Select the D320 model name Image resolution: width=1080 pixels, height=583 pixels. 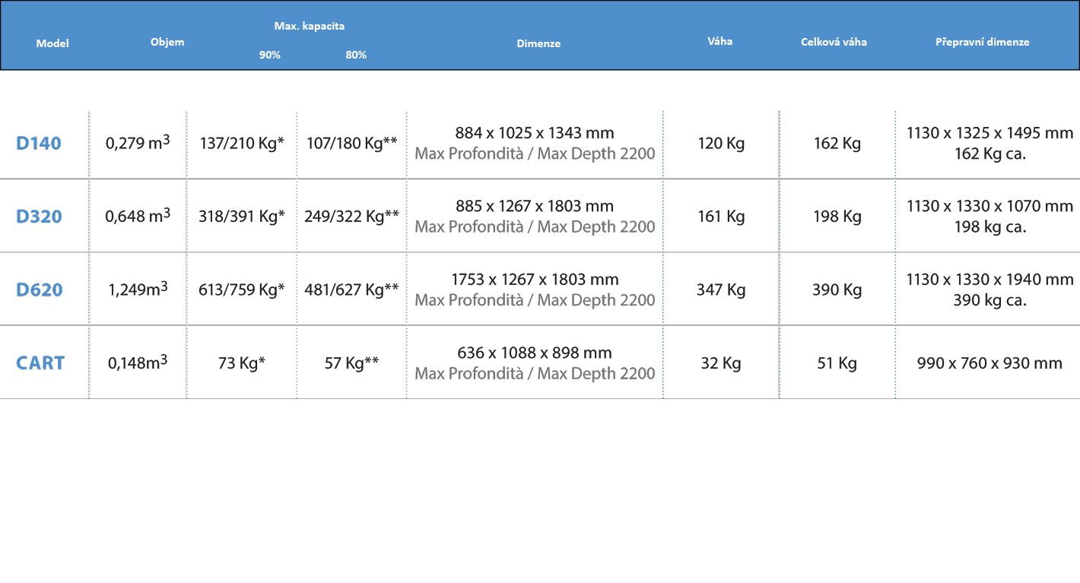point(39,217)
